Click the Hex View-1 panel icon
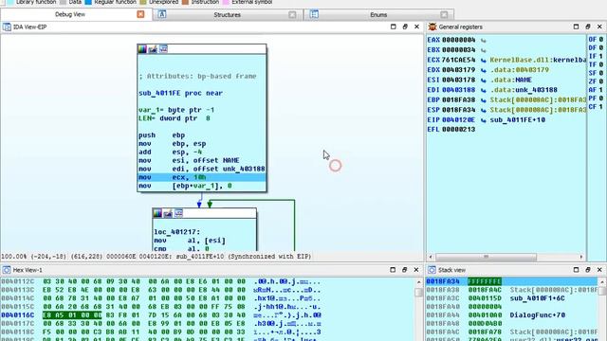The height and width of the screenshot is (341, 607). pyautogui.click(x=7, y=270)
